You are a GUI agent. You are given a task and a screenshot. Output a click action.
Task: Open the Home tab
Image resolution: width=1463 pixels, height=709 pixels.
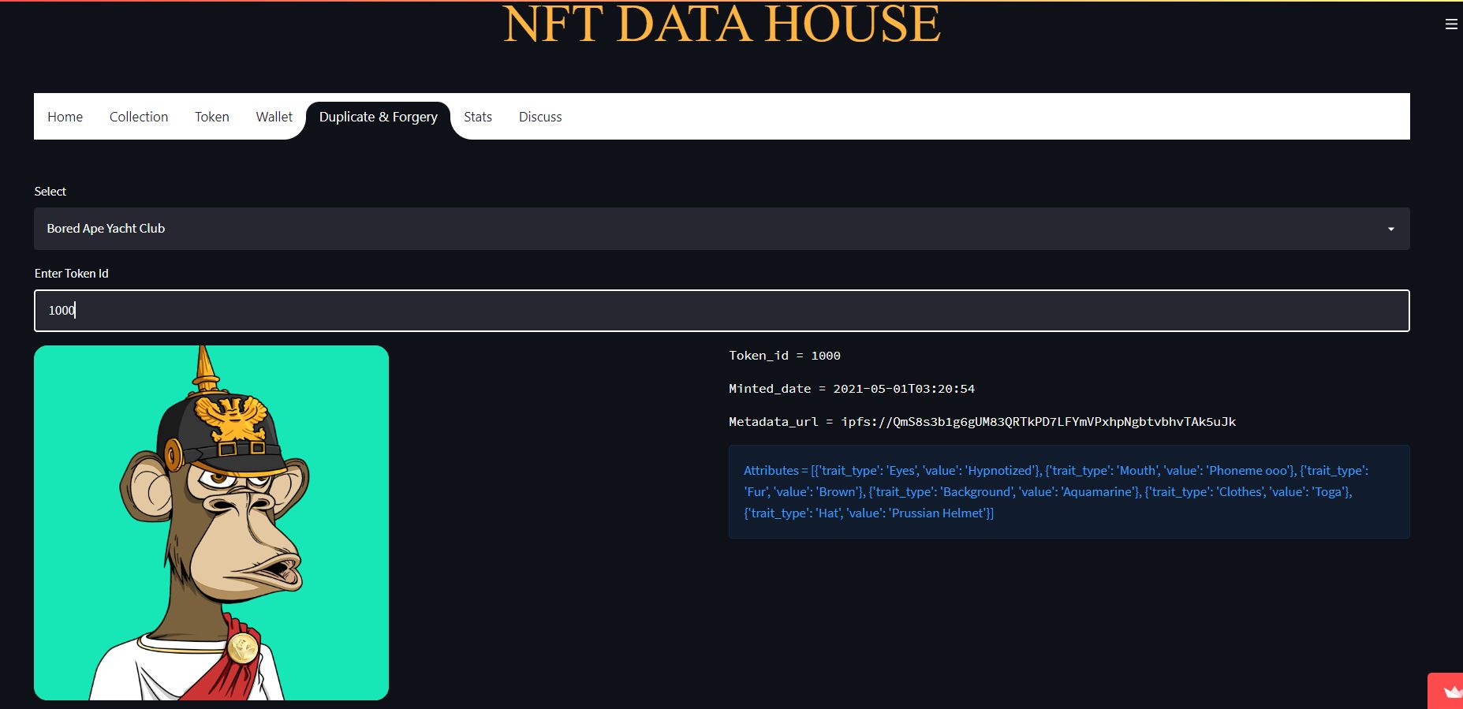65,117
